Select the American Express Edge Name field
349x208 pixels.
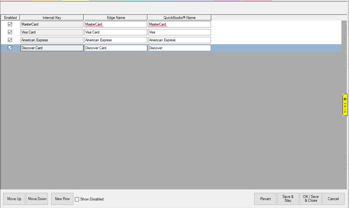click(116, 40)
